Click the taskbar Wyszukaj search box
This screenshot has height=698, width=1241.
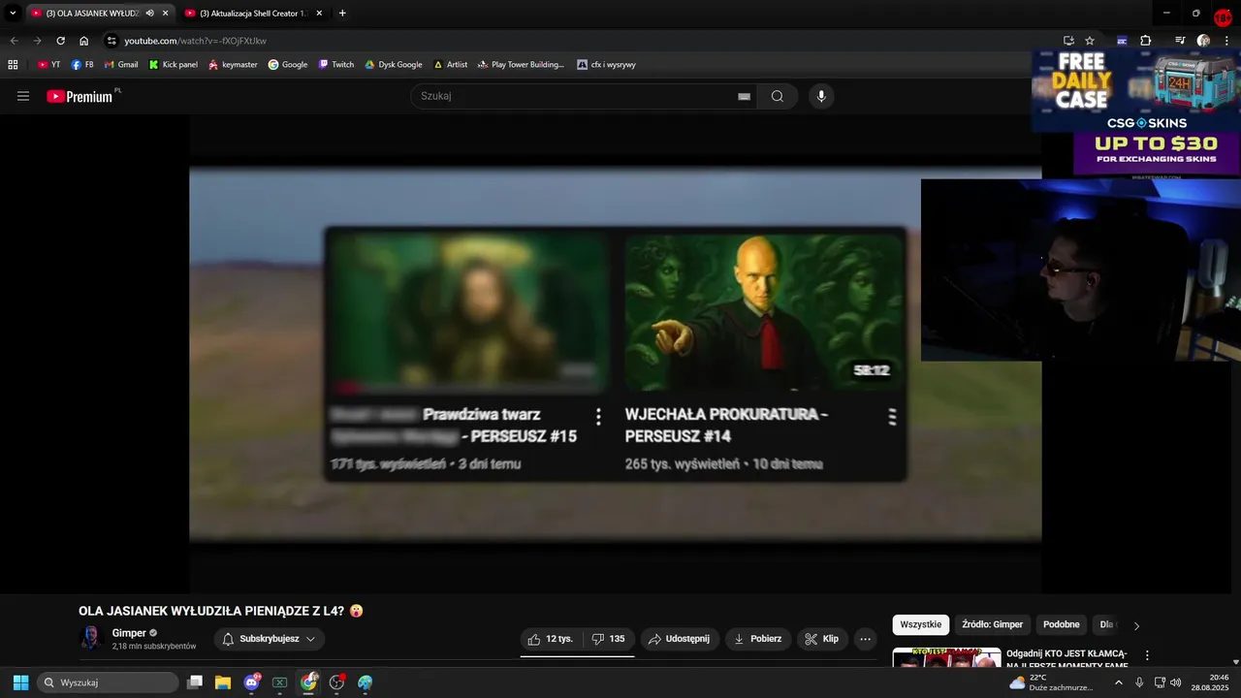coord(109,682)
